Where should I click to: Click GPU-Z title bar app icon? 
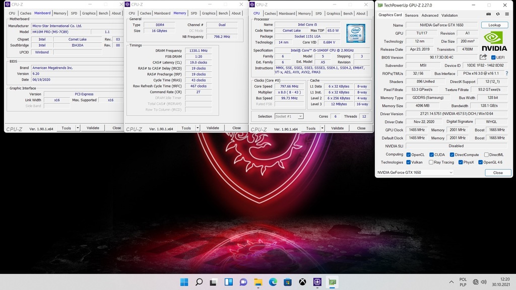click(380, 5)
